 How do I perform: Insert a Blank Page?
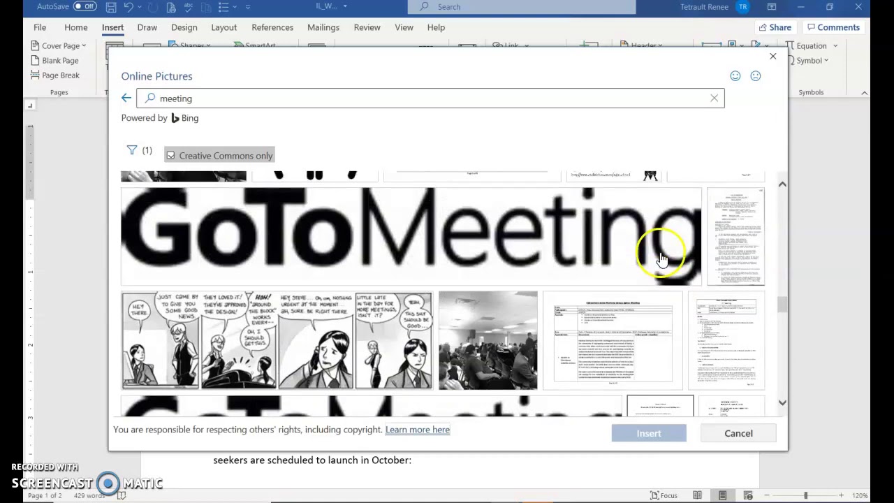pos(54,61)
